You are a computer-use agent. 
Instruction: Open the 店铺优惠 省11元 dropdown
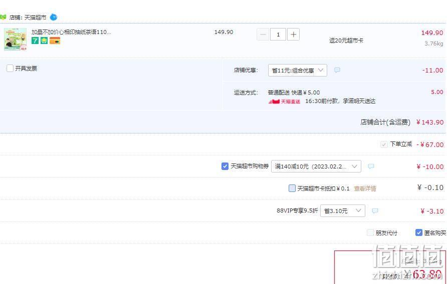tap(297, 70)
